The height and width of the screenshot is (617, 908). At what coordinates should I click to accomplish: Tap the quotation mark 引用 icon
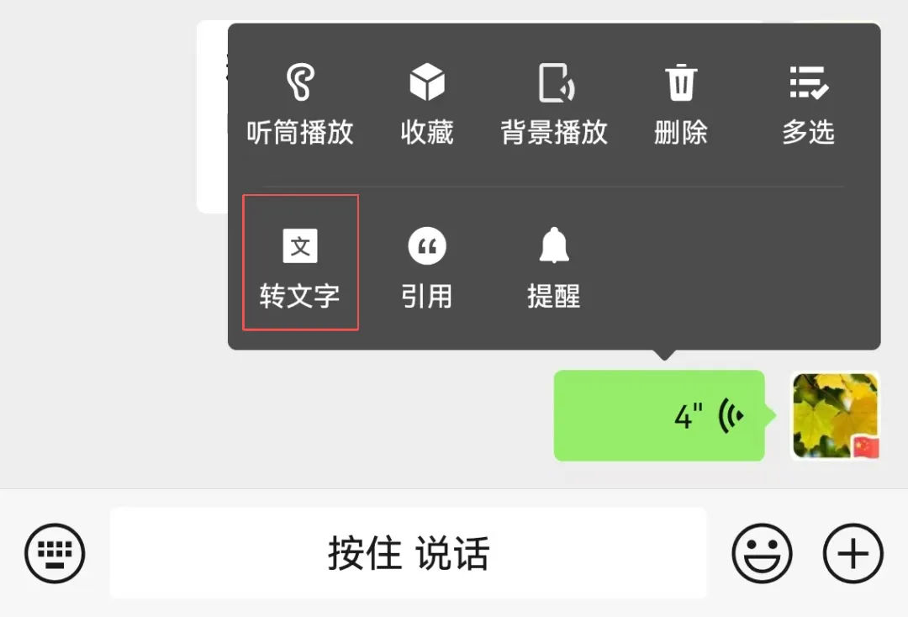427,246
